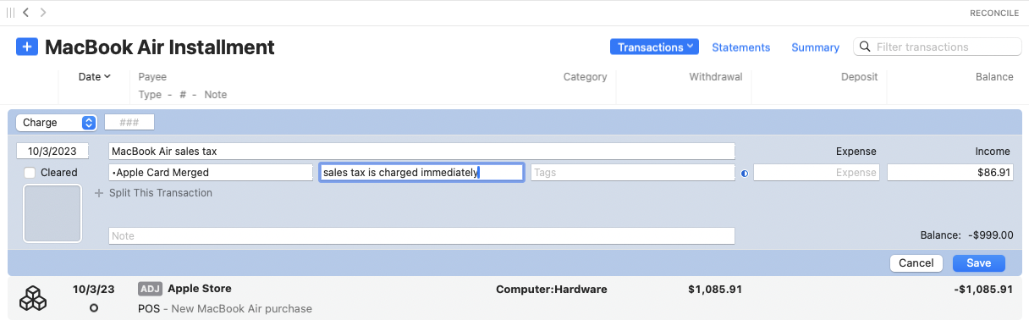Go forward with the right chevron
The image size is (1029, 326).
[x=43, y=13]
